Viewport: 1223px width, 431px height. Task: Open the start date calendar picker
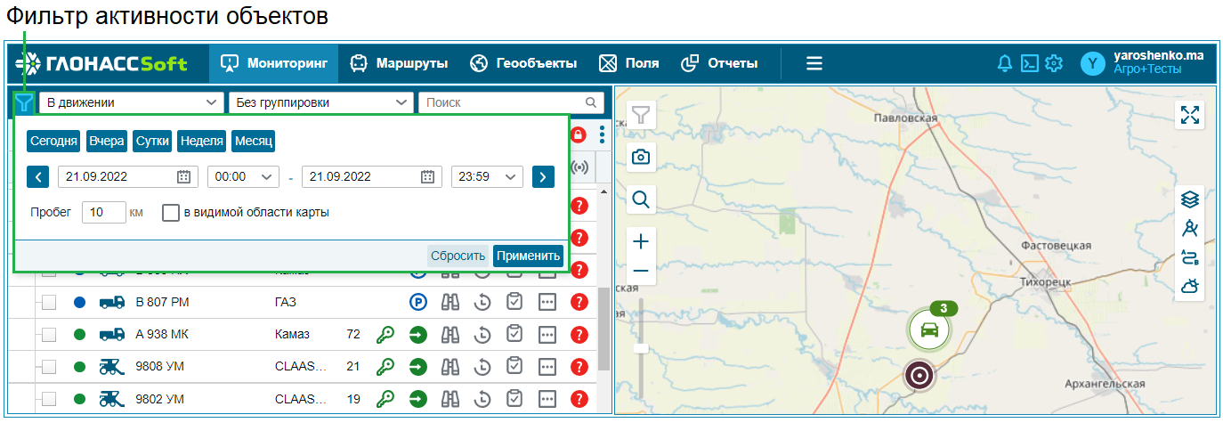point(183,176)
